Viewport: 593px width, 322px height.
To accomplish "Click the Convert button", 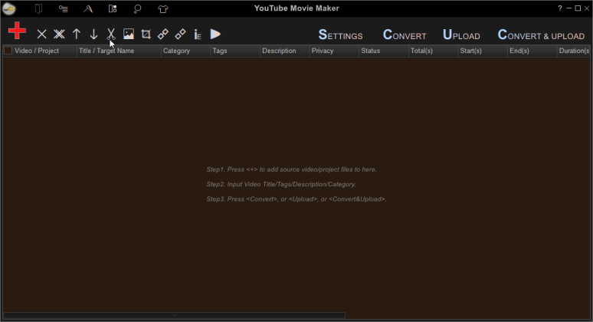I will pos(405,34).
